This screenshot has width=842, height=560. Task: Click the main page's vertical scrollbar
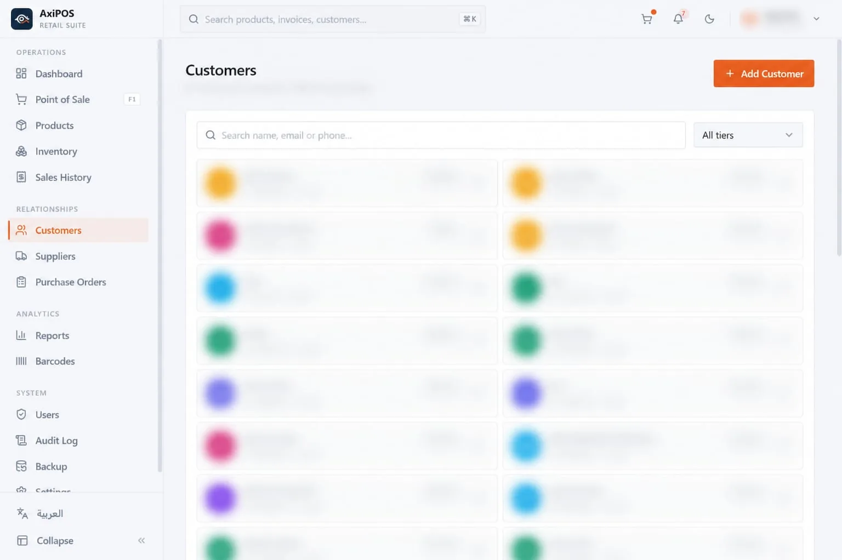pos(839,148)
